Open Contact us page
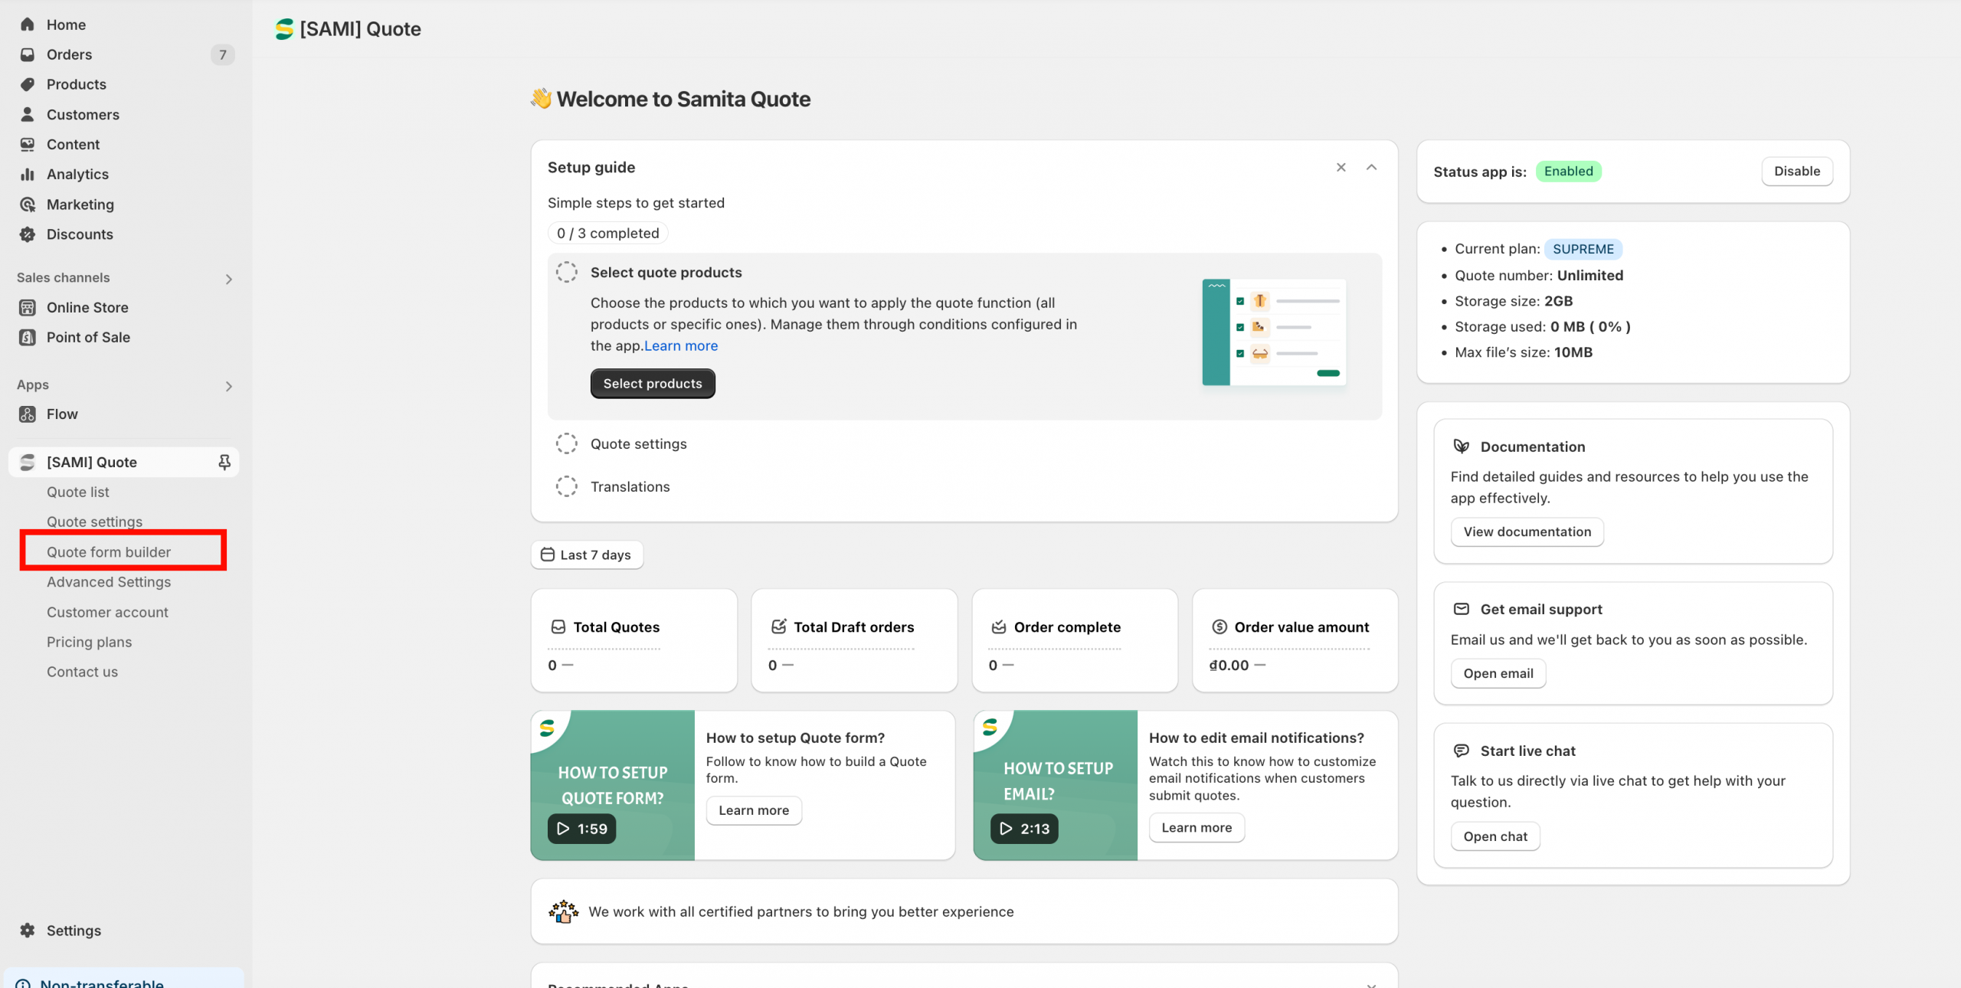Viewport: 1961px width, 988px height. [x=82, y=672]
